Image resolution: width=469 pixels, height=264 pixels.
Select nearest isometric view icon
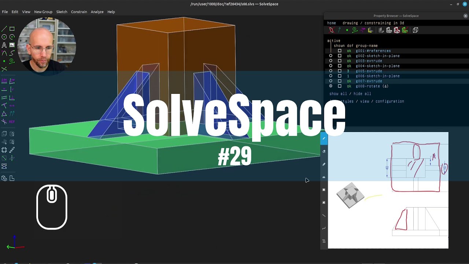click(x=4, y=178)
